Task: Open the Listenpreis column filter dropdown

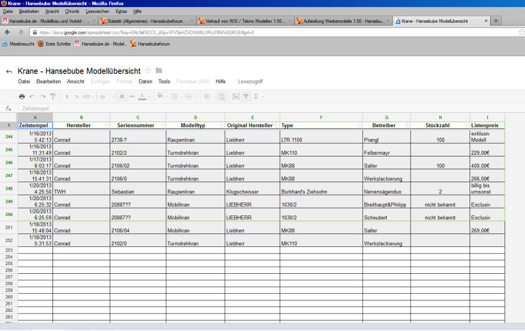Action: (502, 126)
